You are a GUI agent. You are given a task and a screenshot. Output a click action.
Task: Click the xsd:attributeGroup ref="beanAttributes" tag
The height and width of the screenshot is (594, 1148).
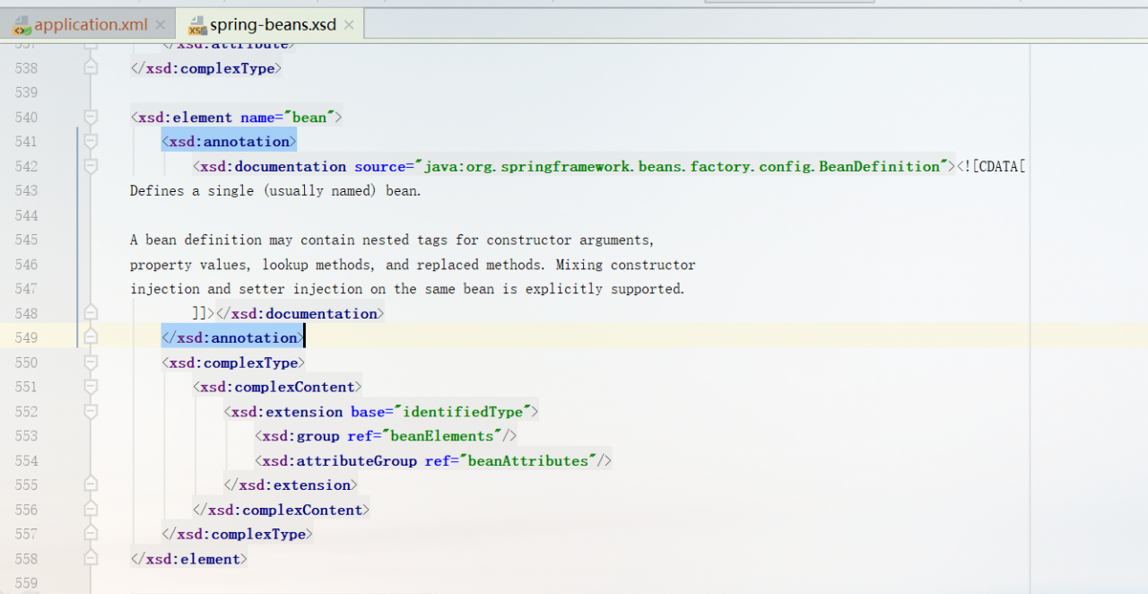[x=433, y=460]
